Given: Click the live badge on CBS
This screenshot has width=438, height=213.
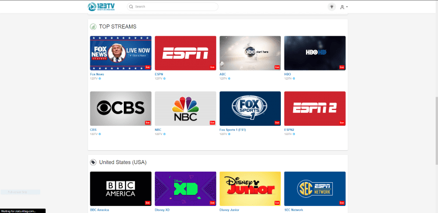Looking at the screenshot, I should pyautogui.click(x=148, y=123).
